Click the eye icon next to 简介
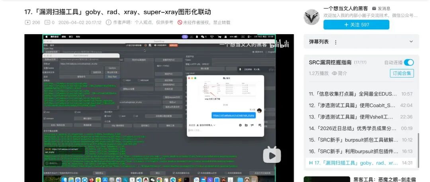The height and width of the screenshot is (182, 430). 334,74
